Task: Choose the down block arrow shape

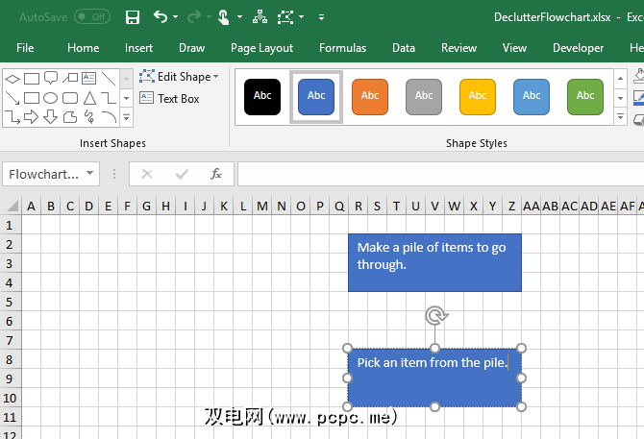Action: pyautogui.click(x=51, y=117)
